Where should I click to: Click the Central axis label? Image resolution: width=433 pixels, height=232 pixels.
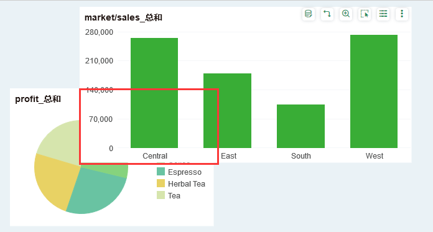point(155,156)
